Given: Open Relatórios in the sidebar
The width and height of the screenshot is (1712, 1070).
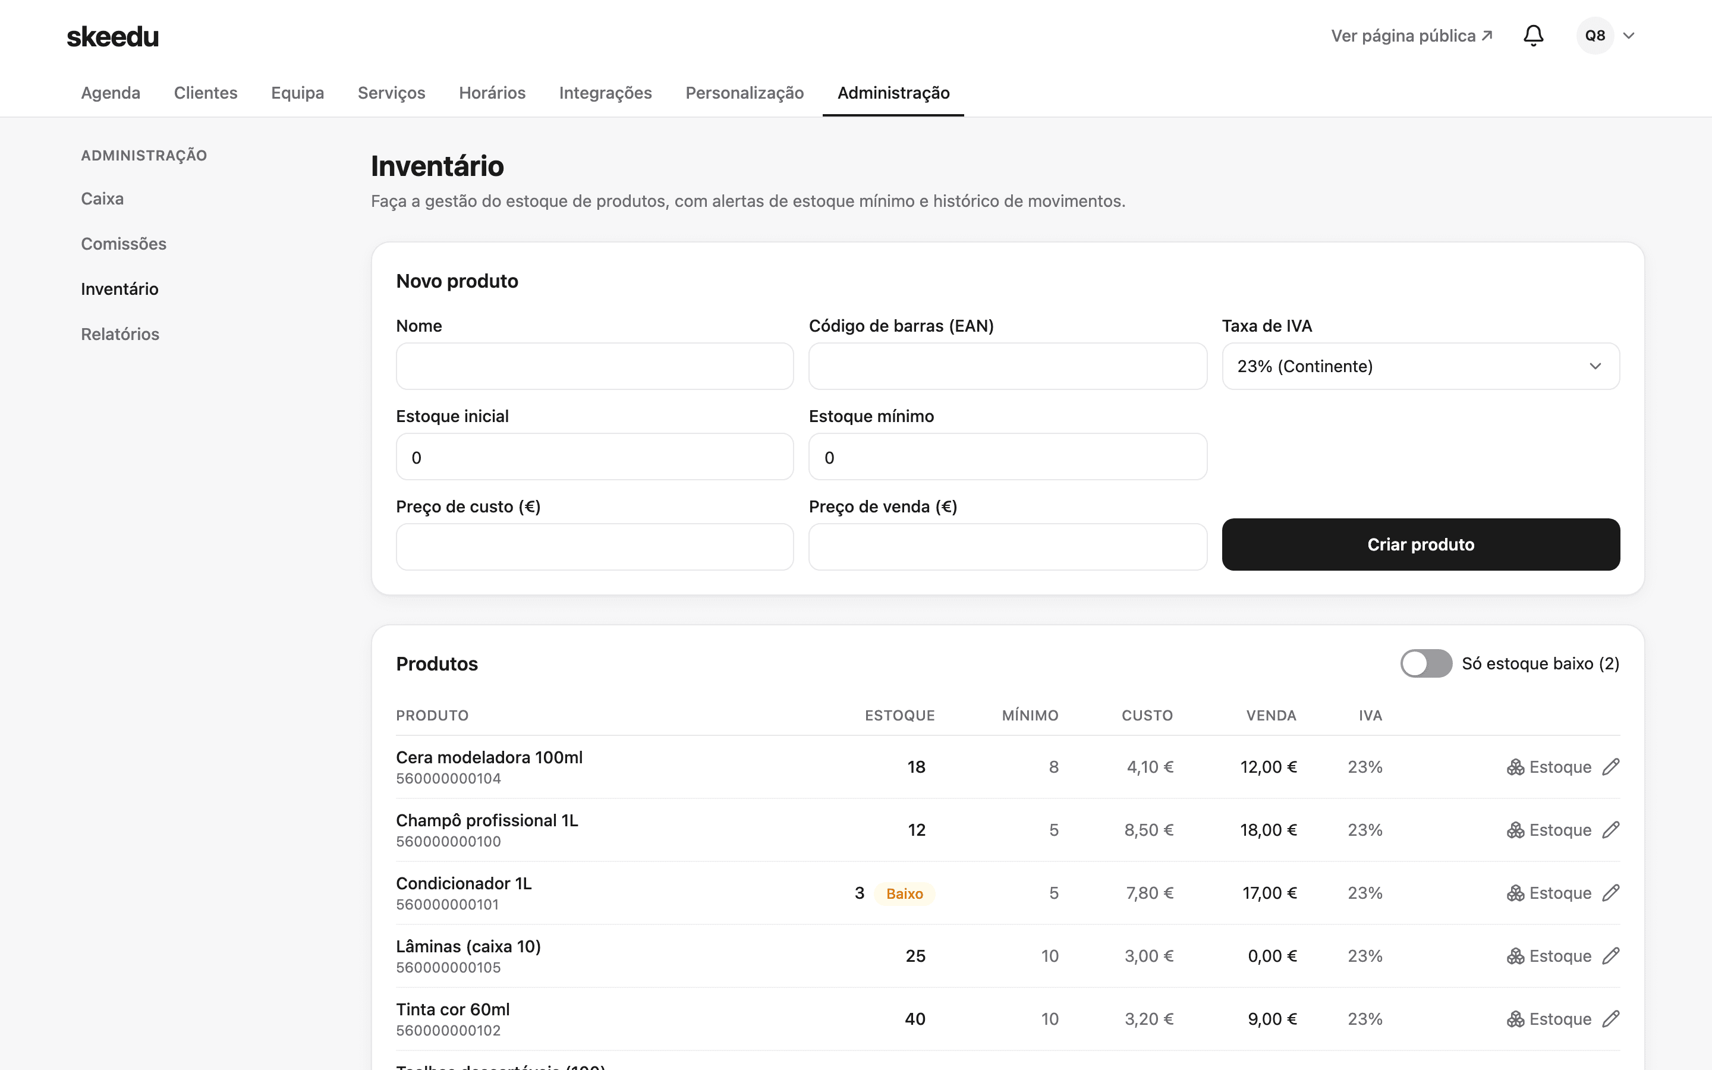Looking at the screenshot, I should click(120, 335).
